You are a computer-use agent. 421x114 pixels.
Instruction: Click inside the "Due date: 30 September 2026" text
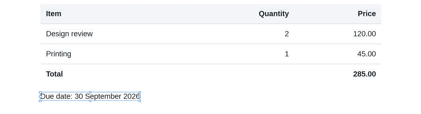point(90,96)
